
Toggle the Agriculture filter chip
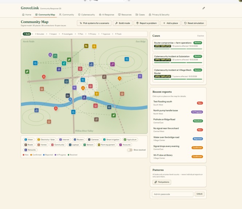click(x=130, y=140)
